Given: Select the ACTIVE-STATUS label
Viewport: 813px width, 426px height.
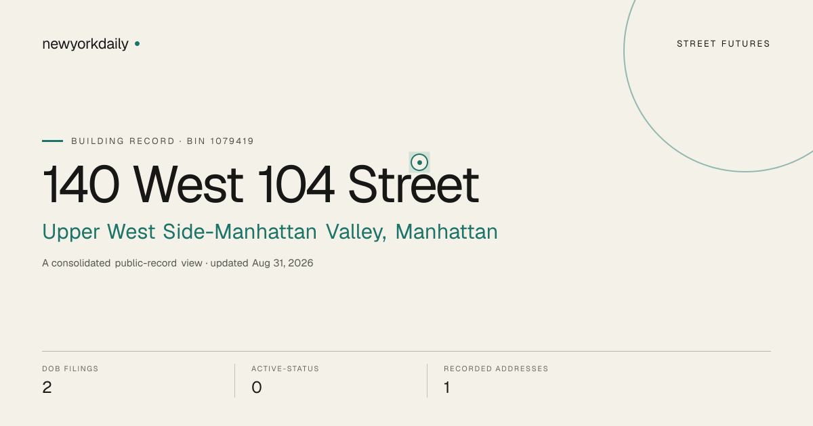Looking at the screenshot, I should tap(285, 369).
